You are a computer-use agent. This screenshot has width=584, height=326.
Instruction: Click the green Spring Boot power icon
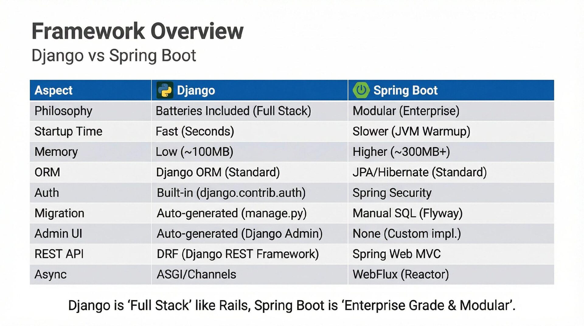361,90
